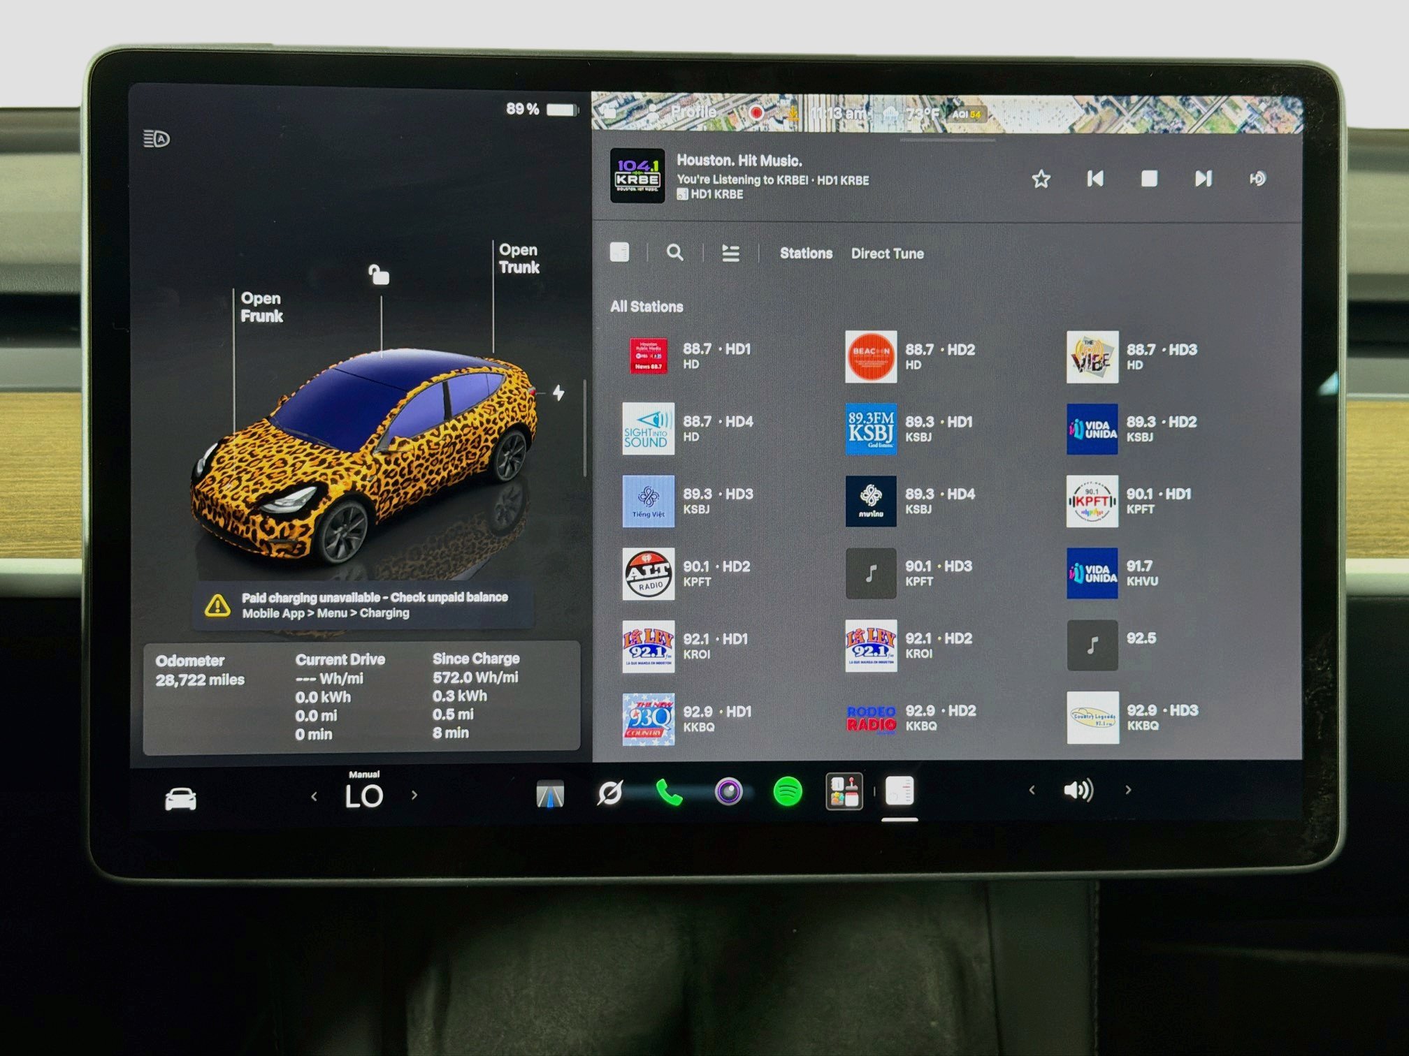Tap 104.1 KRBE album art
The image size is (1409, 1056).
637,176
